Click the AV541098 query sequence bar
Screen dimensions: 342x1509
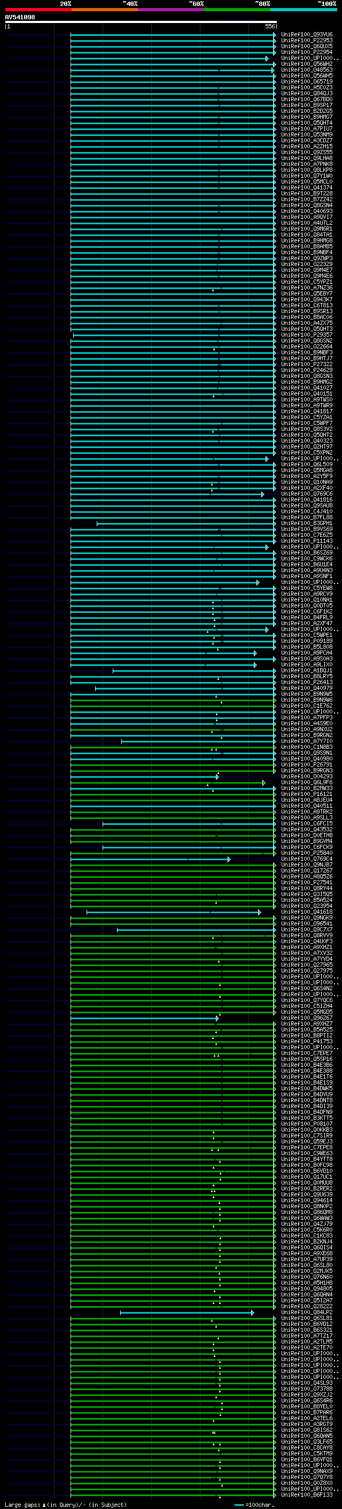pyautogui.click(x=141, y=21)
